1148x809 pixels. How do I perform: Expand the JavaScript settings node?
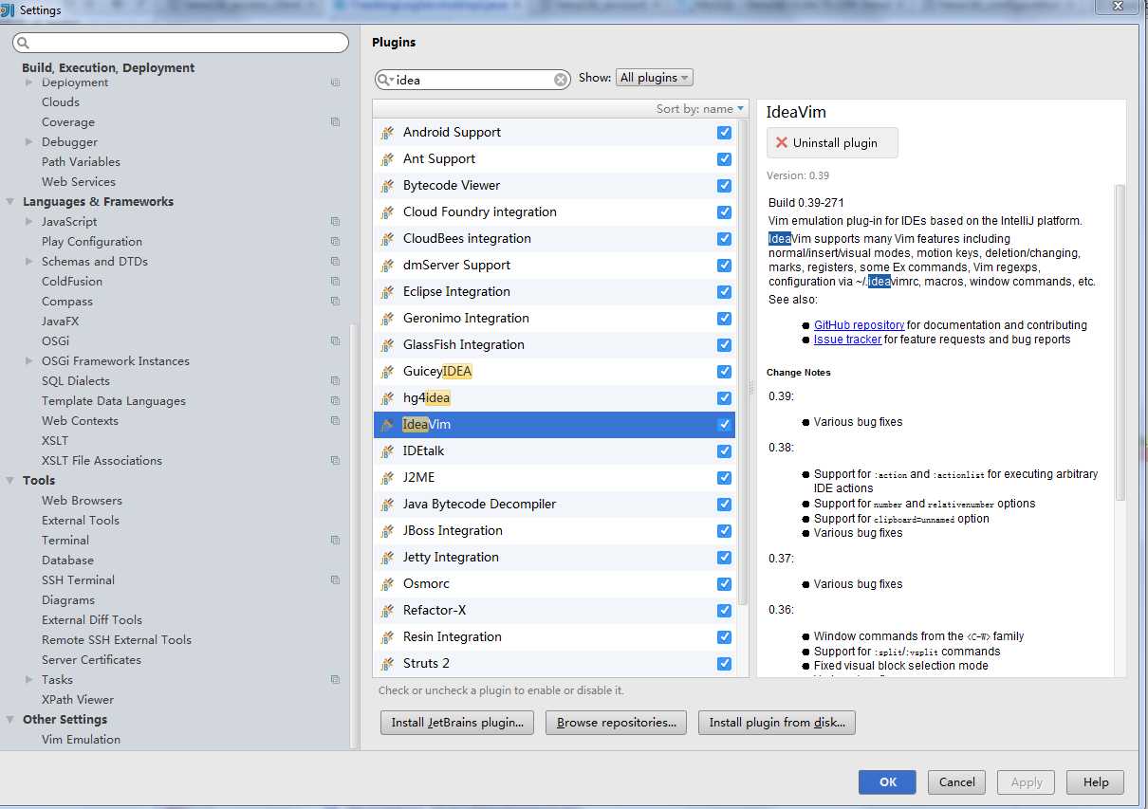29,222
